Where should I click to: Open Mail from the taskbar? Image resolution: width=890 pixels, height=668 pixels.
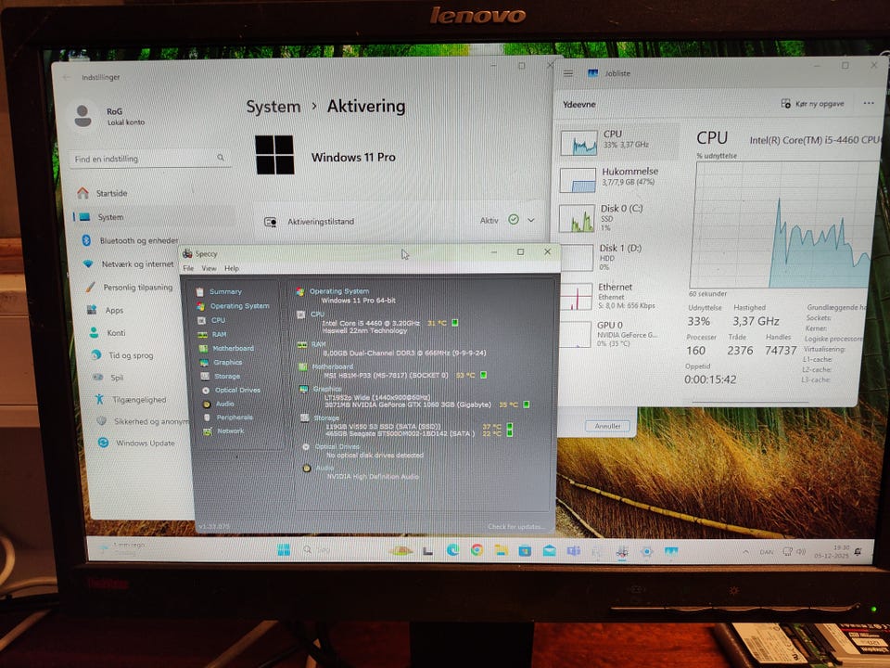[x=550, y=550]
